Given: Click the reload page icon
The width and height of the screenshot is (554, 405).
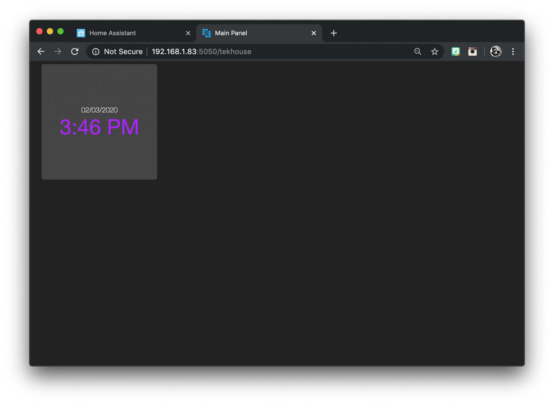Looking at the screenshot, I should click(75, 51).
